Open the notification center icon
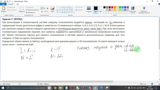The image size is (160, 90). (x=156, y=88)
